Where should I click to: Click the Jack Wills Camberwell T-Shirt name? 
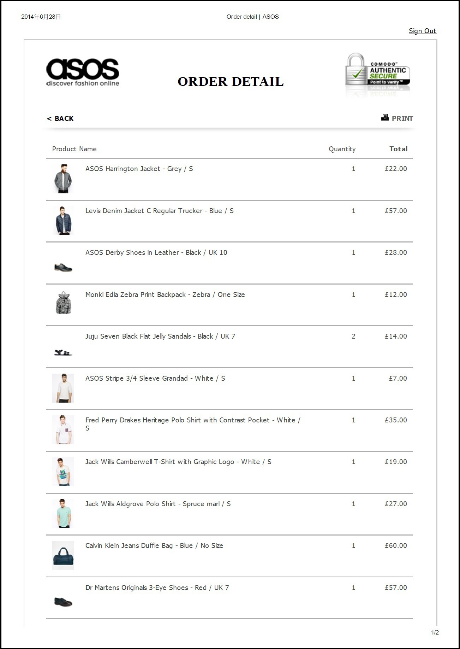178,462
